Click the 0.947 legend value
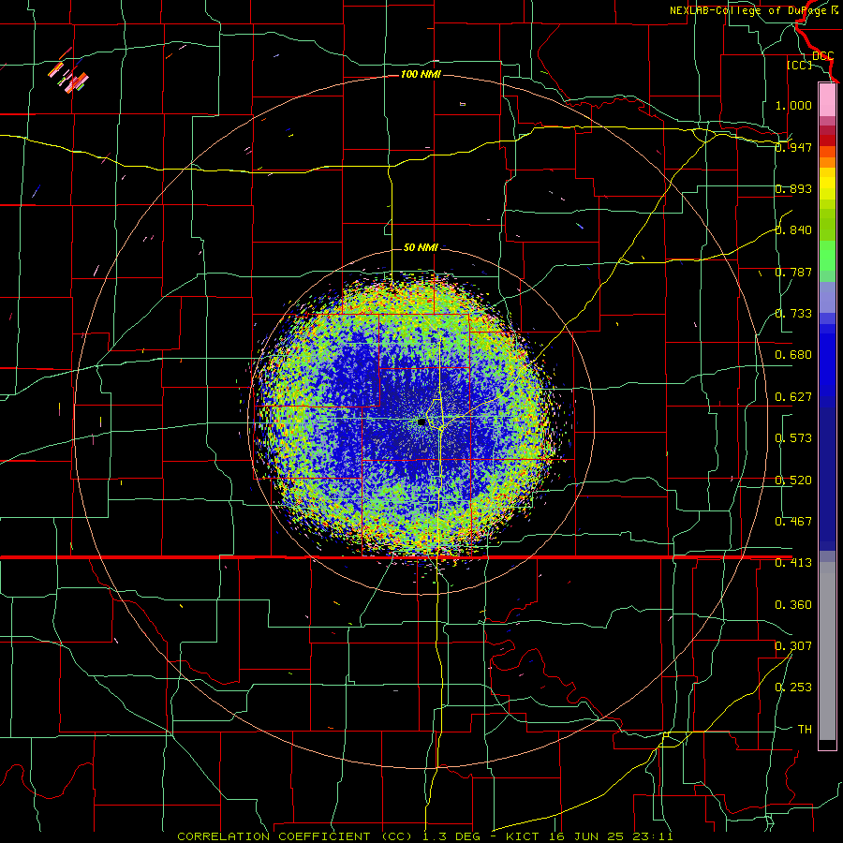Viewport: 843px width, 843px height. click(x=793, y=147)
